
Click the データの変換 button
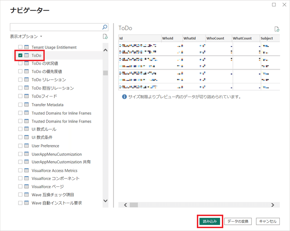pyautogui.click(x=238, y=221)
